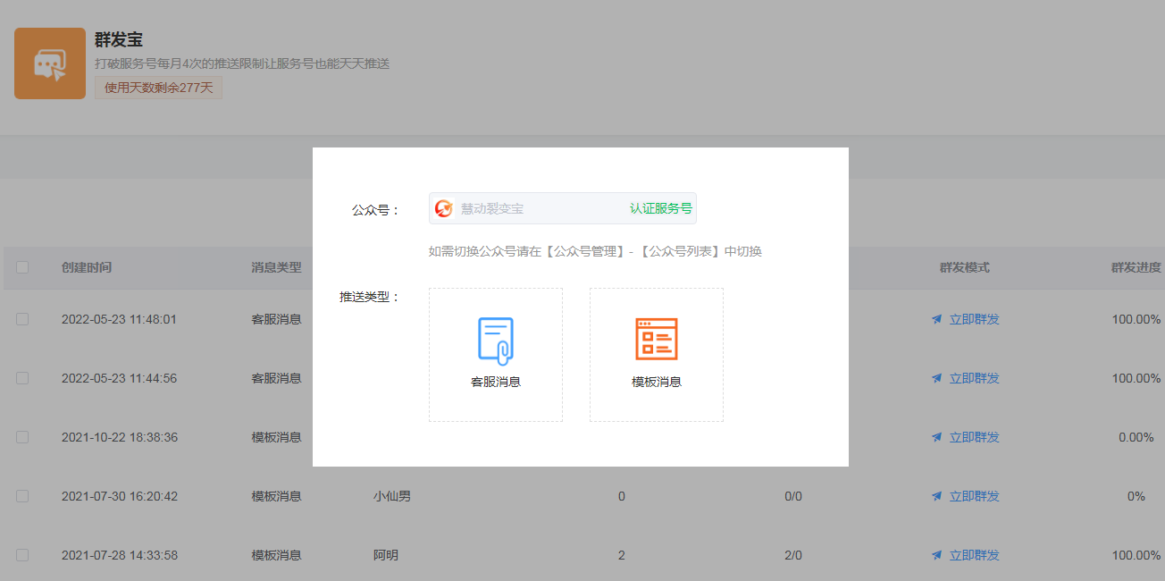Click paper plane icon in 2022-05-23 11:48:01 row
This screenshot has width=1165, height=581.
click(936, 319)
